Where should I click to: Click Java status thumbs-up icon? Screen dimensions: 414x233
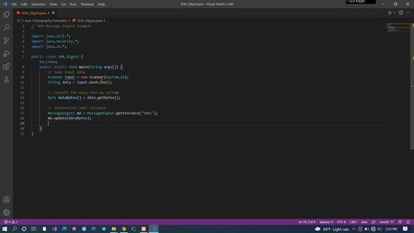[x=373, y=222]
